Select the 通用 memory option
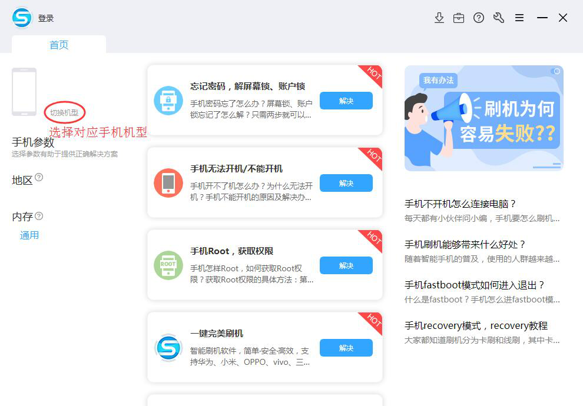This screenshot has height=406, width=583. coord(29,235)
